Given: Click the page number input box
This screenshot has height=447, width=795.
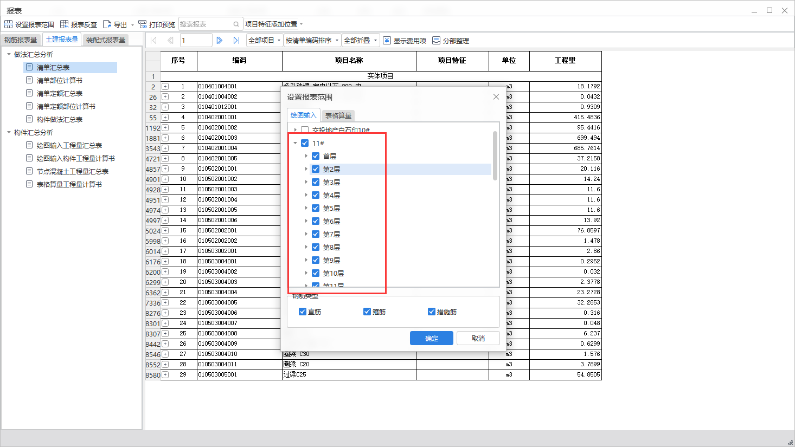Looking at the screenshot, I should (x=196, y=40).
